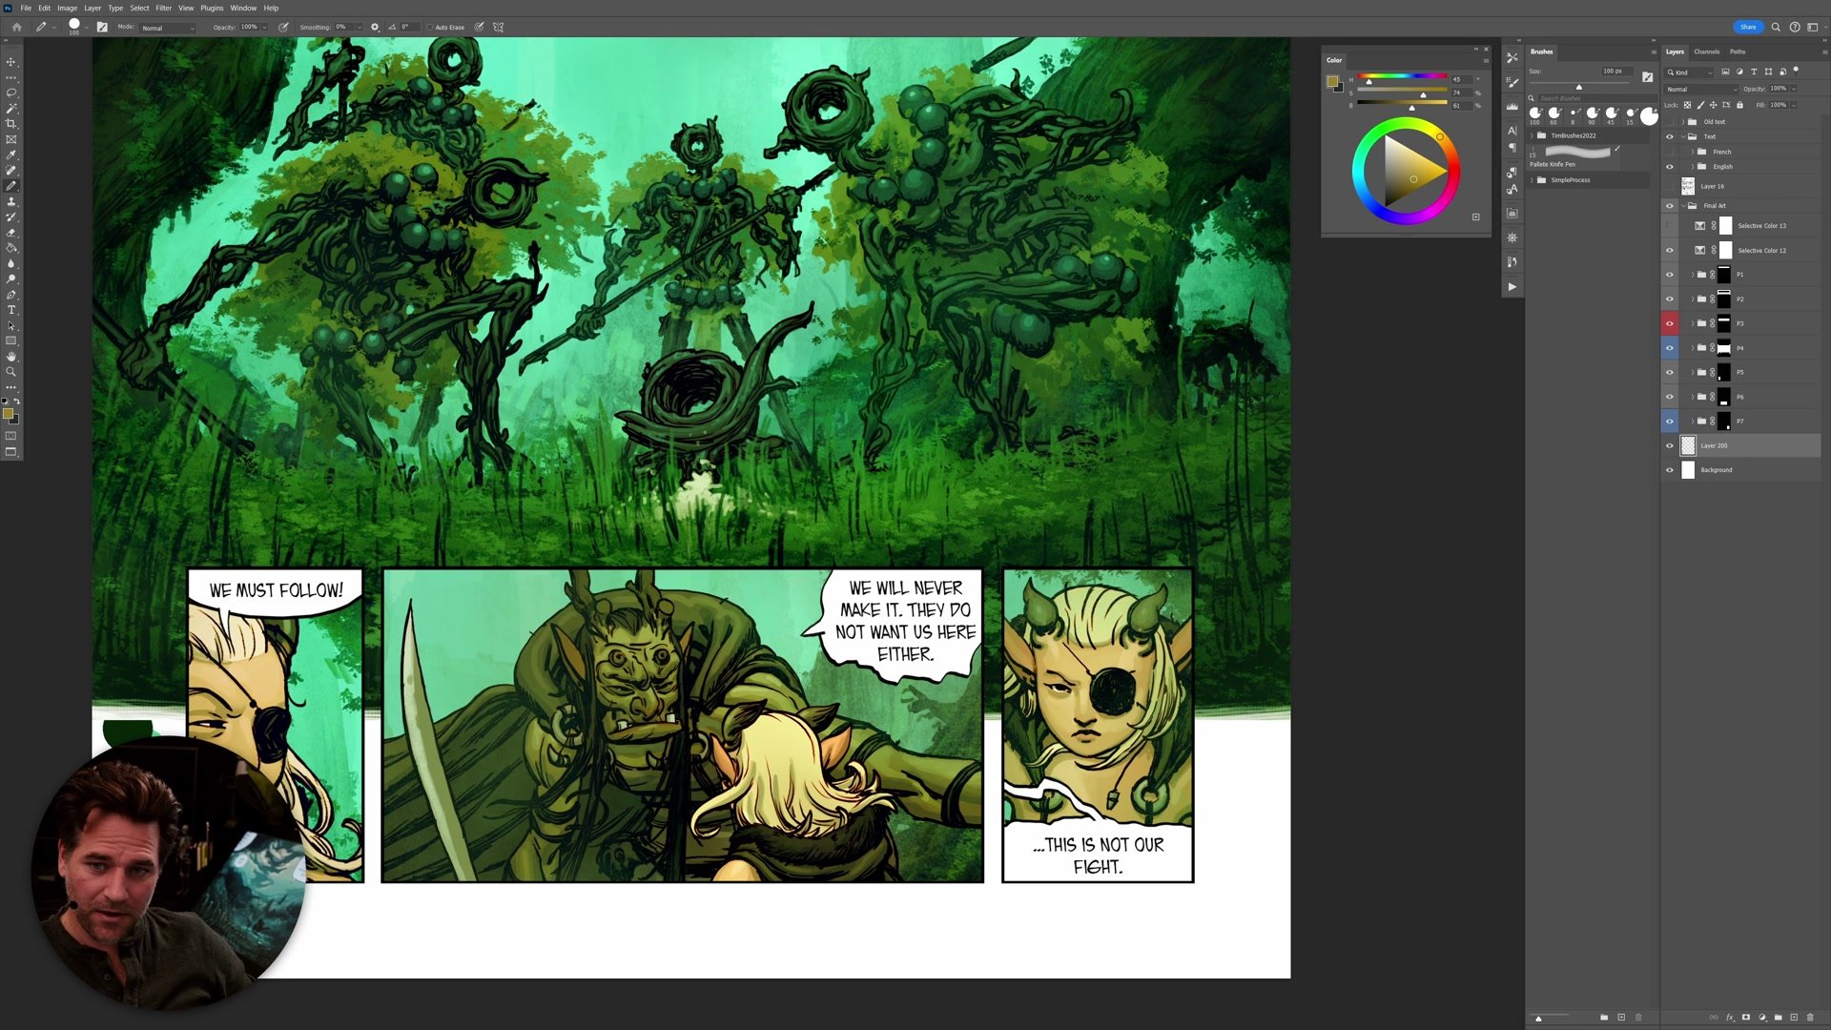Show the Selective Color 13 layer
This screenshot has width=1831, height=1030.
[1670, 226]
